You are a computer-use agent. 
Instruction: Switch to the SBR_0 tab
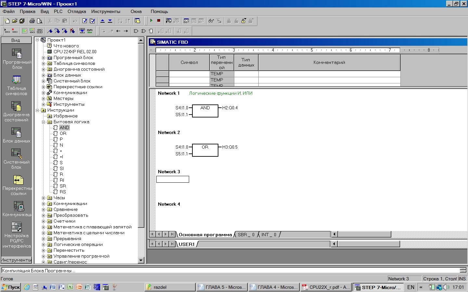[246, 235]
